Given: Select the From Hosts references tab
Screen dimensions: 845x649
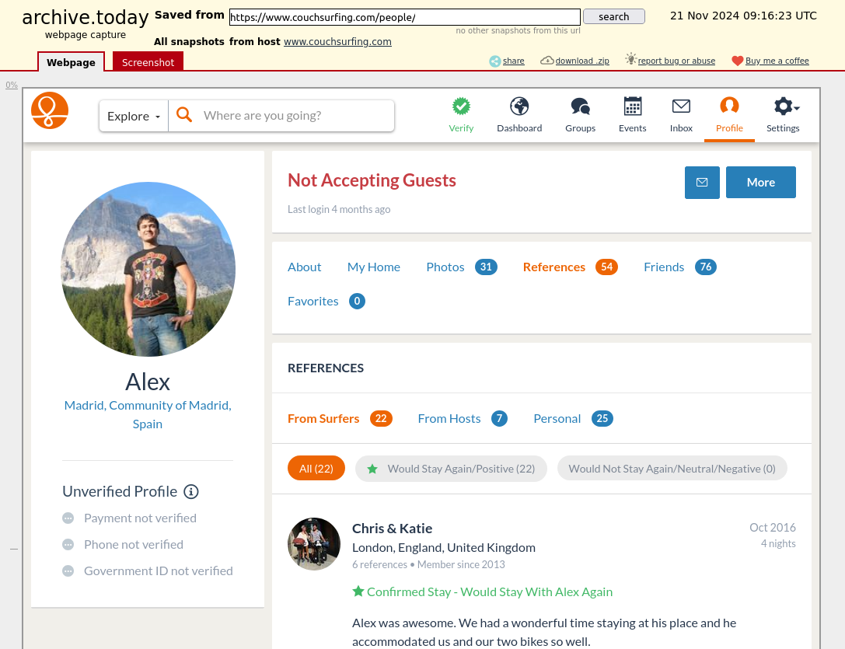Looking at the screenshot, I should click(x=463, y=418).
